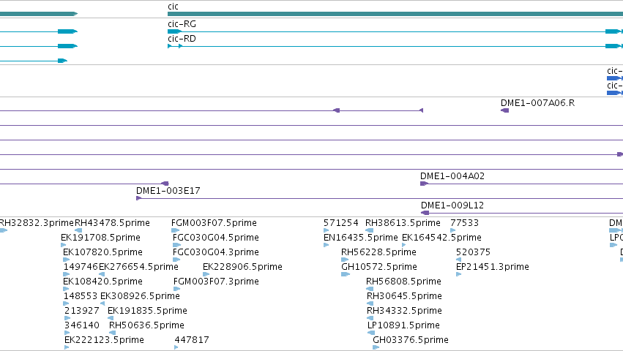Select EST 77533
This screenshot has width=623, height=351.
click(x=464, y=223)
